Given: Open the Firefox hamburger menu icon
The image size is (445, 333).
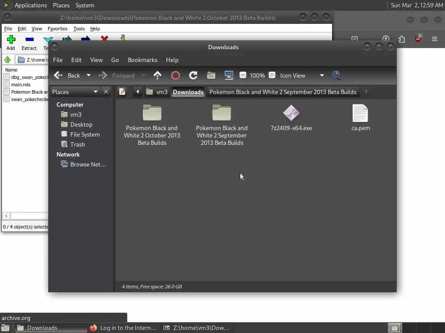Looking at the screenshot, I should pos(435,39).
